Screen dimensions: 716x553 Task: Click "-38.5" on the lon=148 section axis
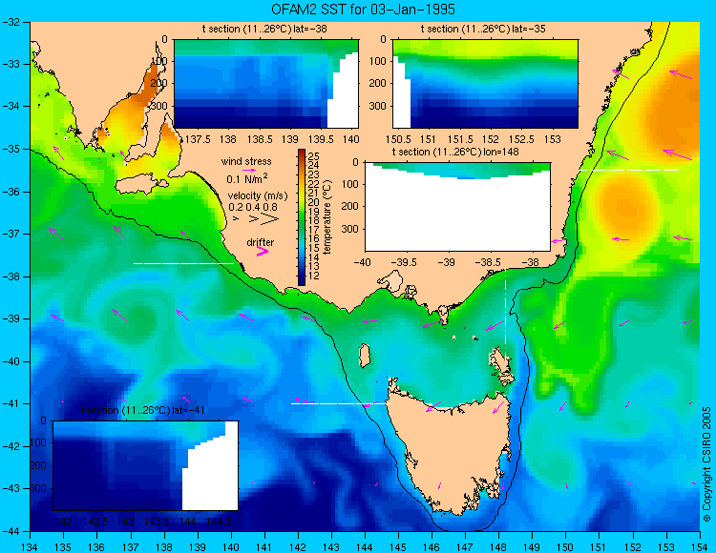489,262
